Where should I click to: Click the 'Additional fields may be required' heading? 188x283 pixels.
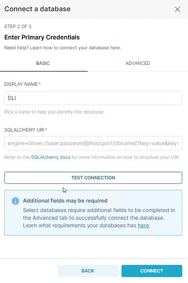(65, 201)
